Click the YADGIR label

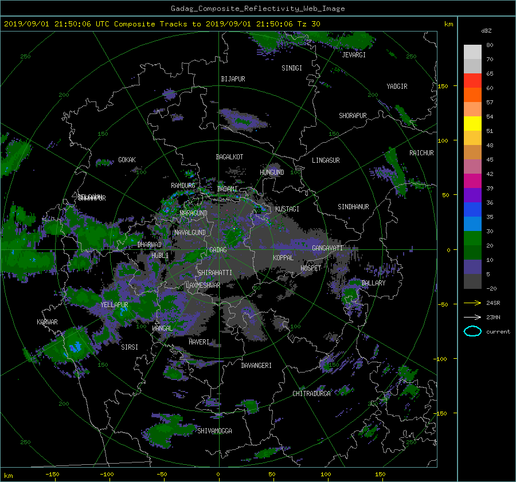(397, 87)
